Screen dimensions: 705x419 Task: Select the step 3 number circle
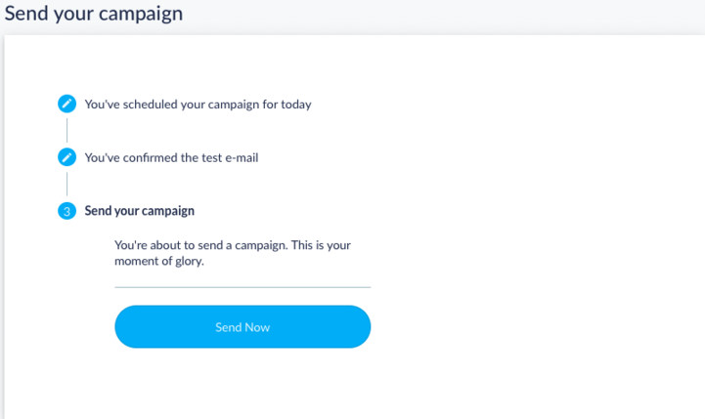(x=66, y=211)
